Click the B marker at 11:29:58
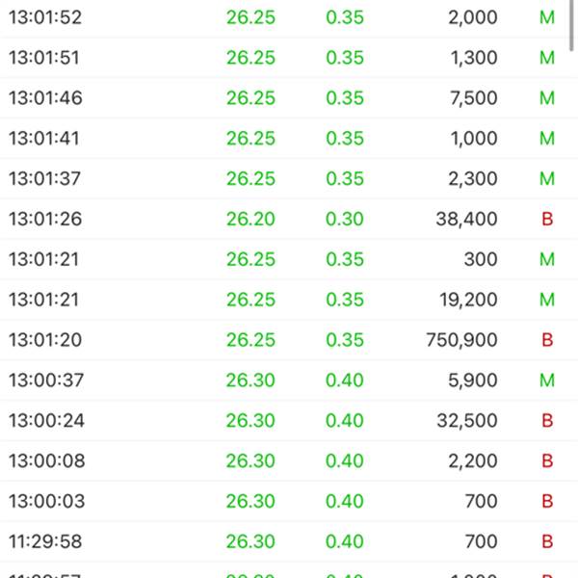This screenshot has width=578, height=578. pos(547,541)
